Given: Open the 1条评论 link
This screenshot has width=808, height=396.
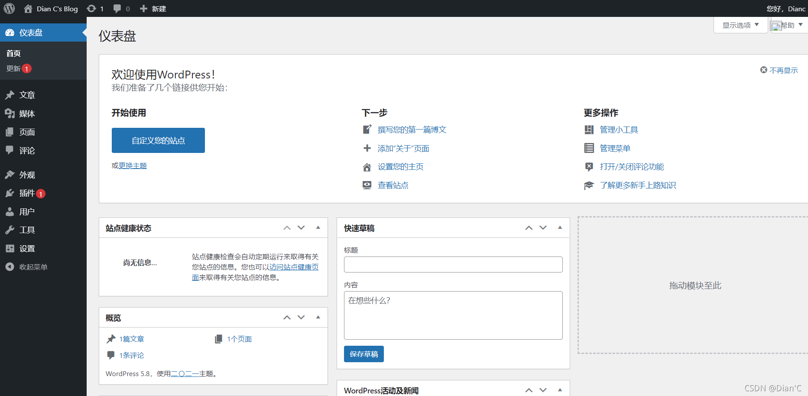Looking at the screenshot, I should click(132, 355).
